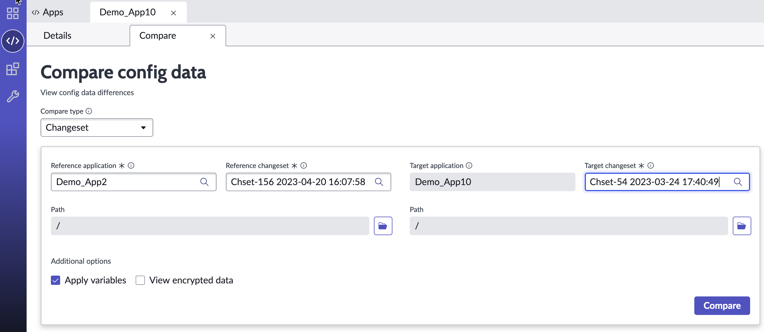
Task: Expand the Compare type Changeset dropdown
Action: pos(97,128)
